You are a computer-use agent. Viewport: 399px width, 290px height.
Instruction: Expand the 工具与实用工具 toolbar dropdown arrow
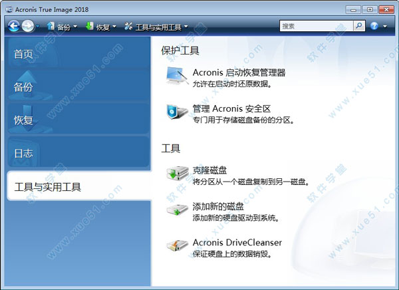pos(186,26)
